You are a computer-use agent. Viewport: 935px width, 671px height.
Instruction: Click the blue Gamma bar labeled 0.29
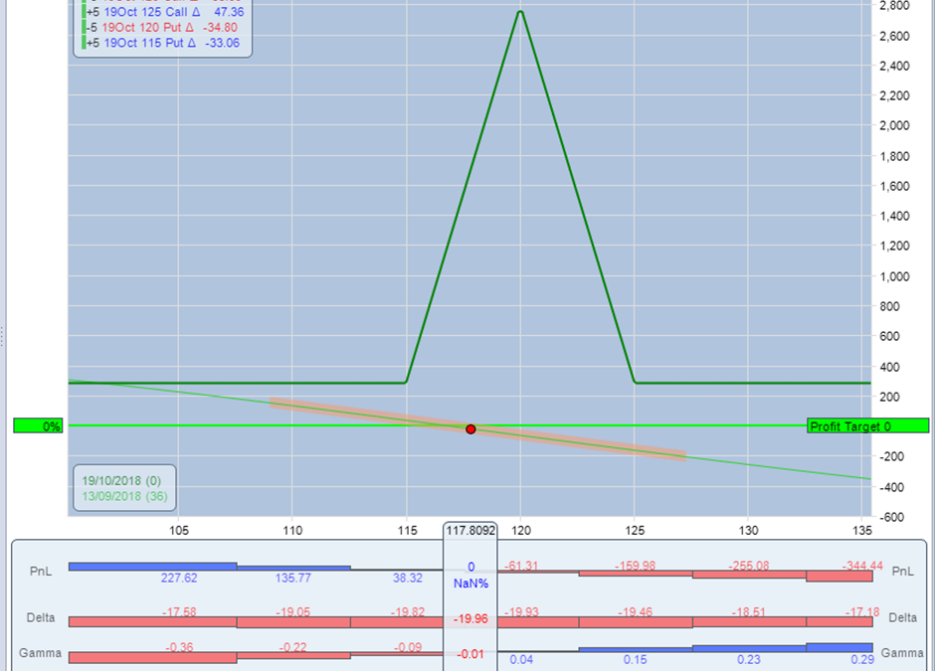[839, 648]
